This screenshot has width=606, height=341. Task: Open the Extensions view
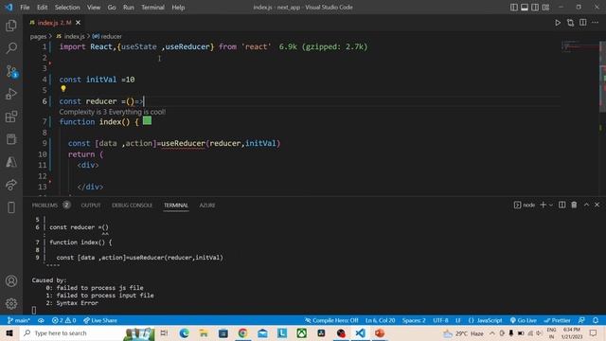point(11,117)
